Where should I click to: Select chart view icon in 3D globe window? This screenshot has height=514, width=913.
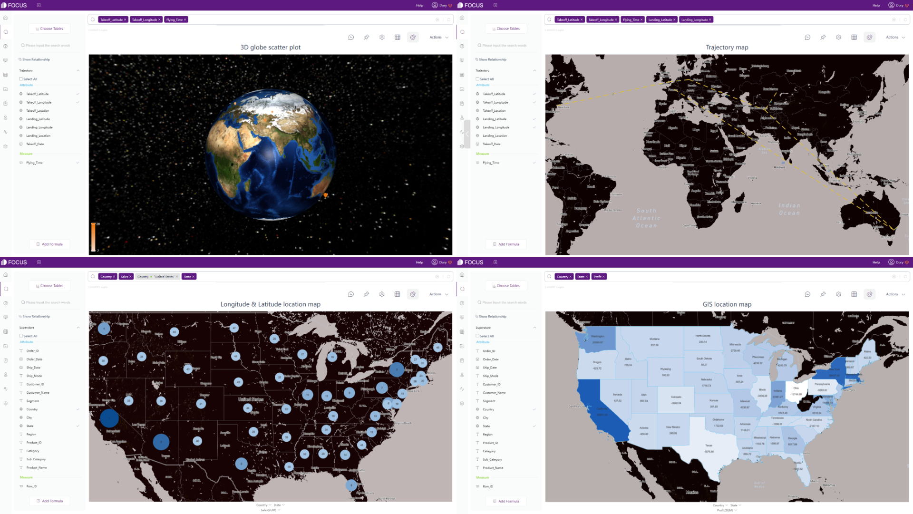tap(413, 37)
